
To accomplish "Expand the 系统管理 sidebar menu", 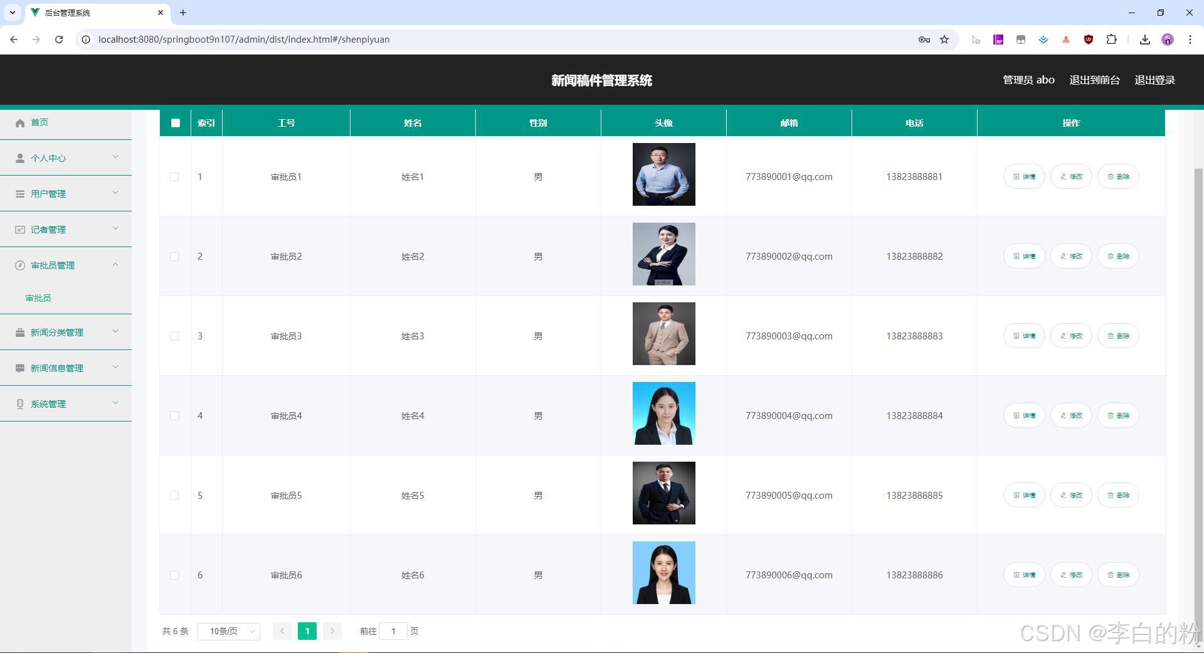I will 66,404.
